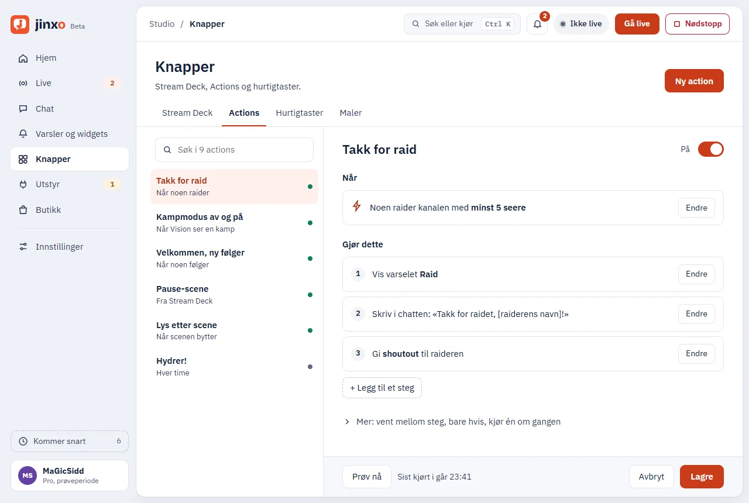Image resolution: width=749 pixels, height=503 pixels.
Task: Click the Knapper grid icon in sidebar
Action: [x=23, y=159]
